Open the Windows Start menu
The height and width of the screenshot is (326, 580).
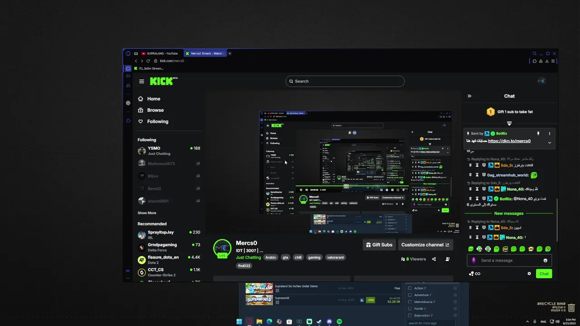[x=239, y=321]
